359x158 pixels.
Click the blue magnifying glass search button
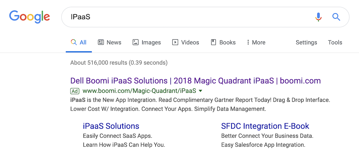[336, 17]
